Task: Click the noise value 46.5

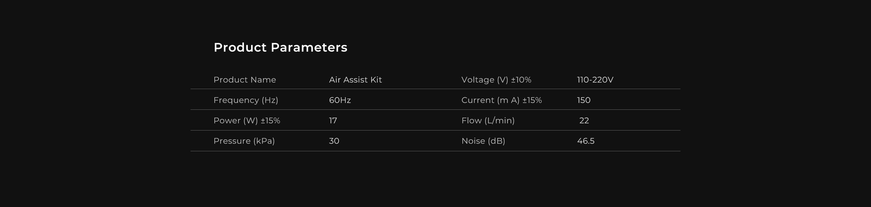Action: tap(586, 141)
